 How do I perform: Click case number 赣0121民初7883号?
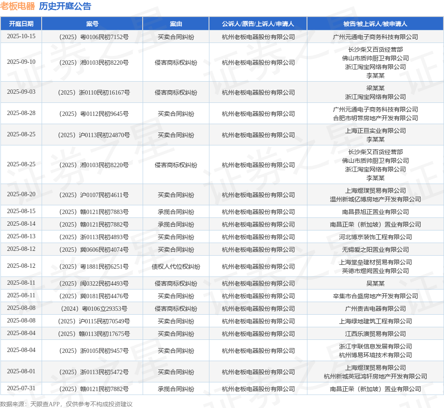coord(94,212)
